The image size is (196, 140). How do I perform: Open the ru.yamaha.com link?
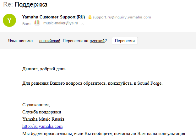coord(42,126)
